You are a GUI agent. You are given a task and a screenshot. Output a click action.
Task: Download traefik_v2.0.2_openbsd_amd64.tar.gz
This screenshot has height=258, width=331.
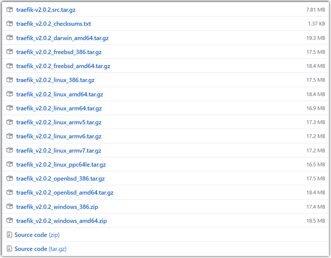pos(65,193)
